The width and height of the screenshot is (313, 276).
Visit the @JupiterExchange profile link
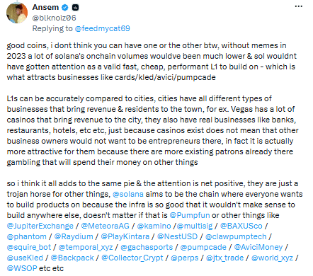[40, 226]
